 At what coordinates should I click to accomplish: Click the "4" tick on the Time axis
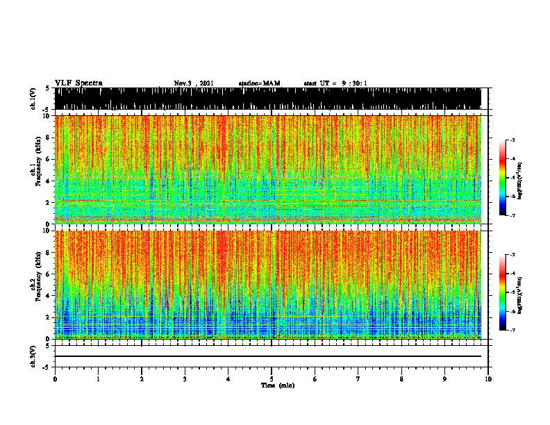point(228,379)
